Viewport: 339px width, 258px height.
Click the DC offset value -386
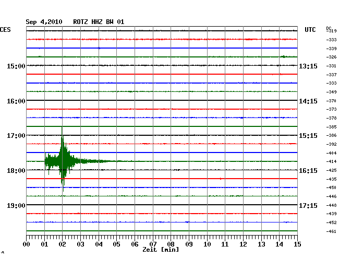tap(331, 135)
